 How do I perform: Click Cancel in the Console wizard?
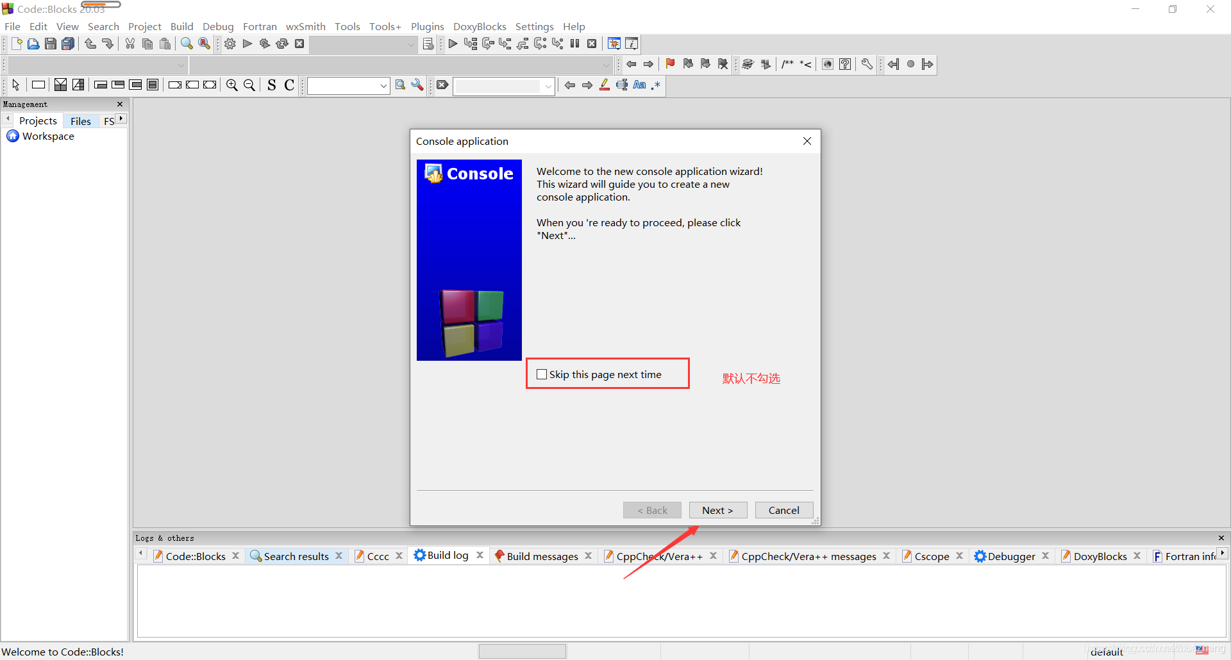tap(784, 510)
